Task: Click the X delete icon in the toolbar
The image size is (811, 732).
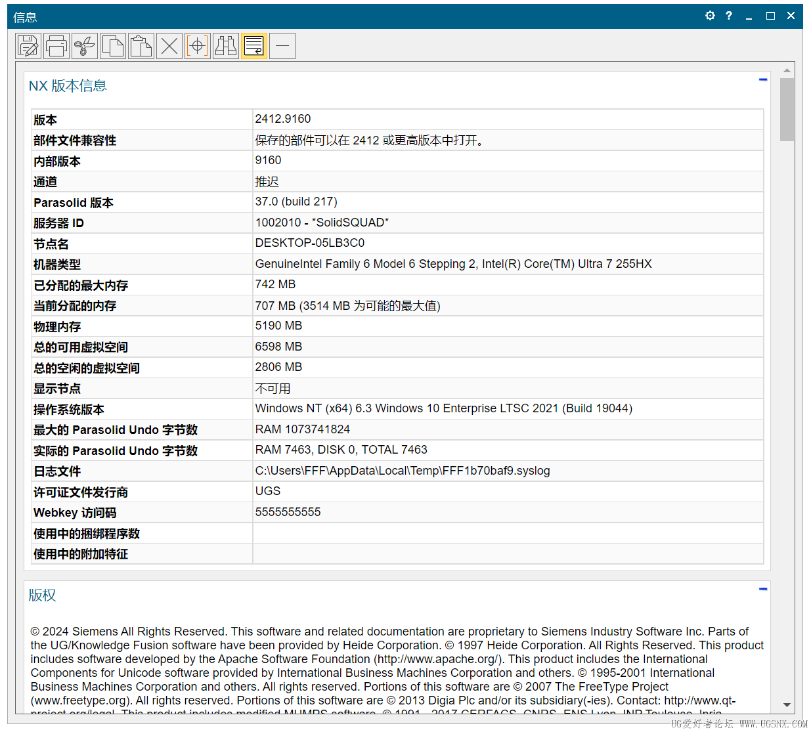Action: (x=169, y=46)
